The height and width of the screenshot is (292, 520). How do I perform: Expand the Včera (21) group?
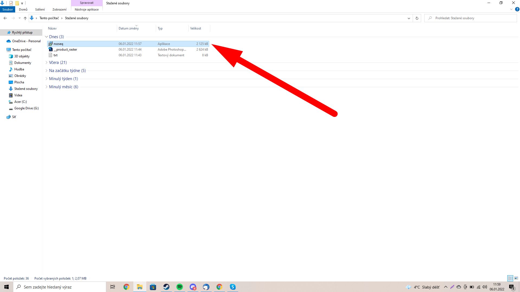point(46,63)
